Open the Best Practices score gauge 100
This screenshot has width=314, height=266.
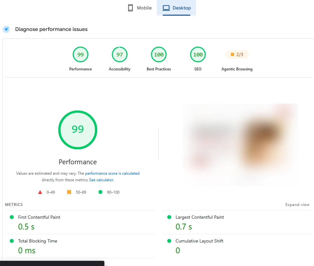159,54
